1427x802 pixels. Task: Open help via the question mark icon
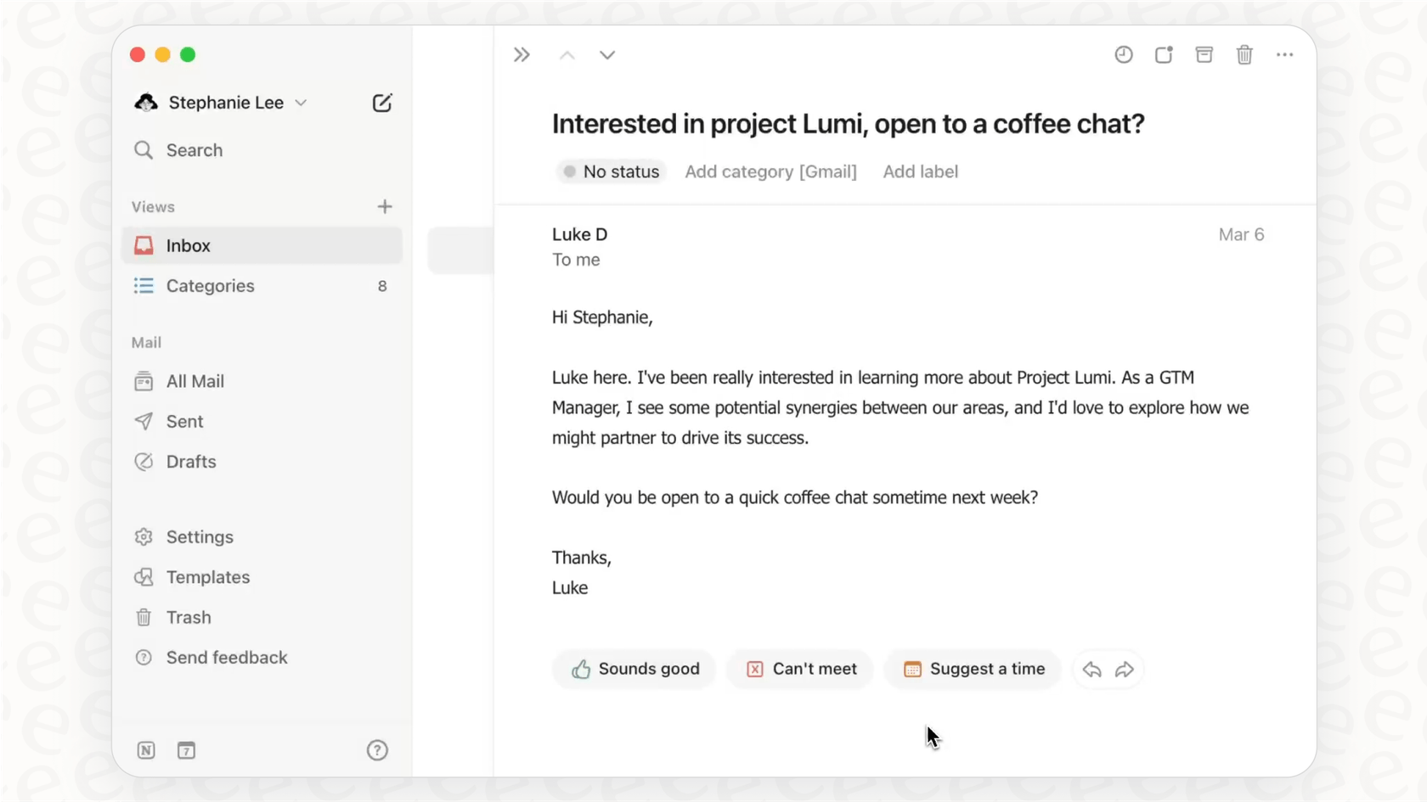click(x=376, y=750)
